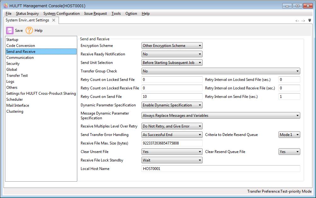
Task: Select Logs in the settings list
Action: pos(41,82)
